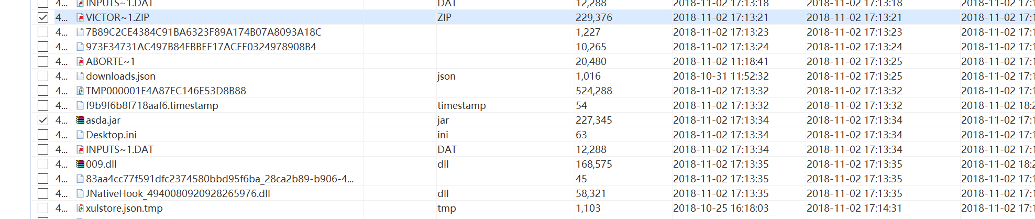
Task: Uncheck the VICTOR~1.ZIP checkbox
Action: pos(43,17)
